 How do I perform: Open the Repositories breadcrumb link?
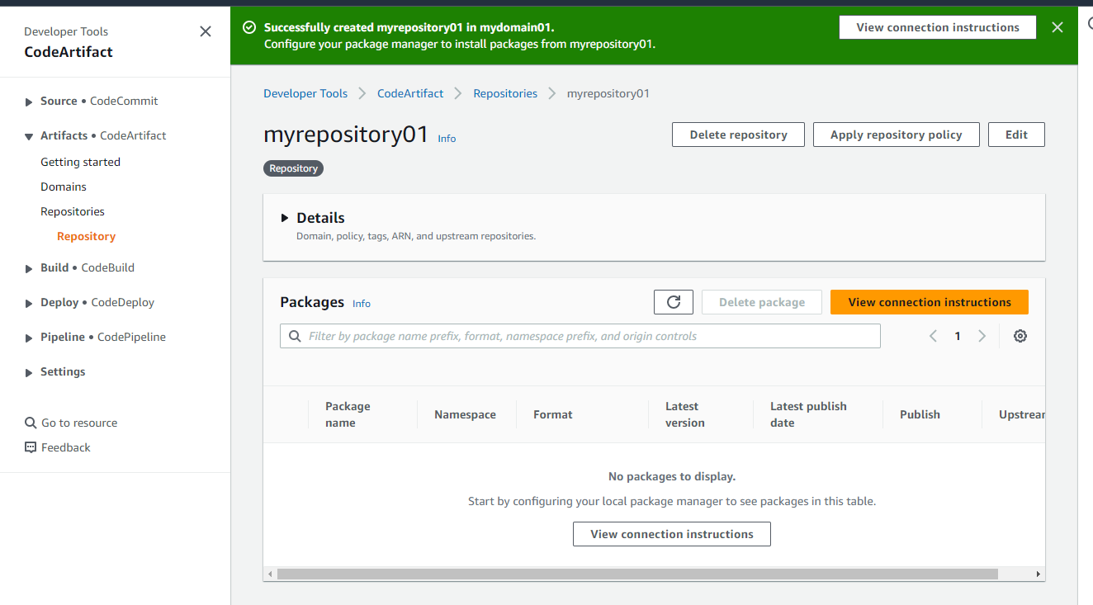(x=505, y=93)
